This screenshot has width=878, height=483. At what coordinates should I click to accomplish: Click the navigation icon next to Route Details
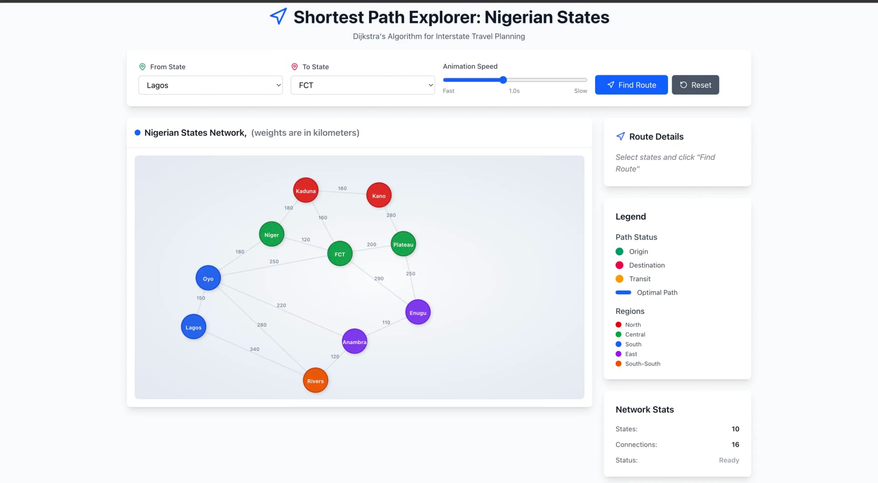coord(621,136)
